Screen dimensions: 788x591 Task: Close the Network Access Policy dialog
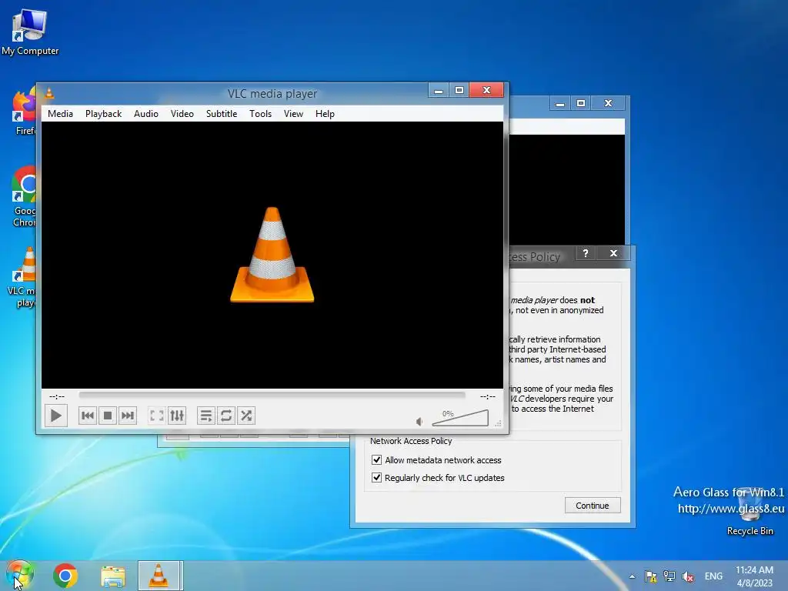[613, 252]
